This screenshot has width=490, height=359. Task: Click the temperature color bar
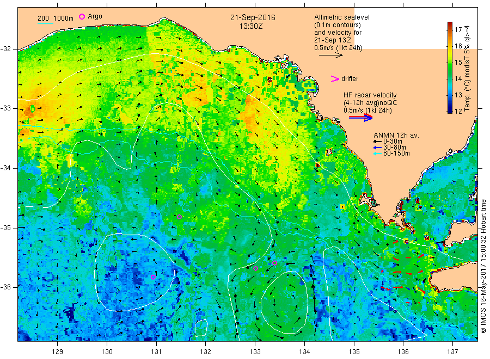click(x=450, y=67)
